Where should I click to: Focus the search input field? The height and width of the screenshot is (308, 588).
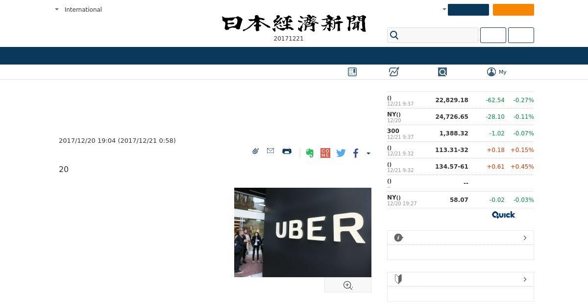coord(433,35)
